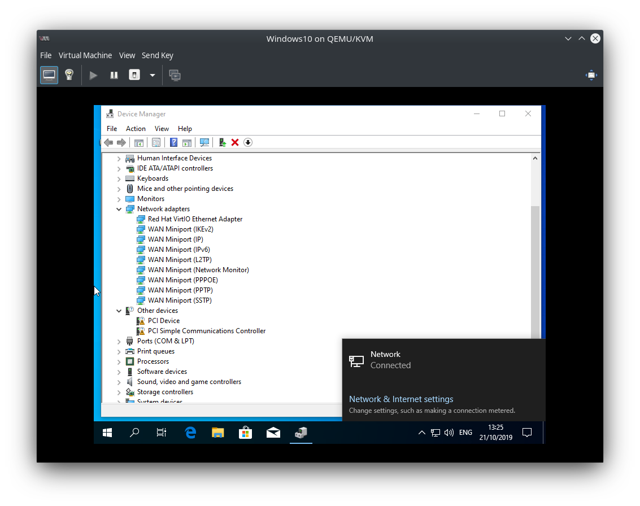Open the Virtual Machine menu
The image size is (640, 506).
(x=85, y=55)
